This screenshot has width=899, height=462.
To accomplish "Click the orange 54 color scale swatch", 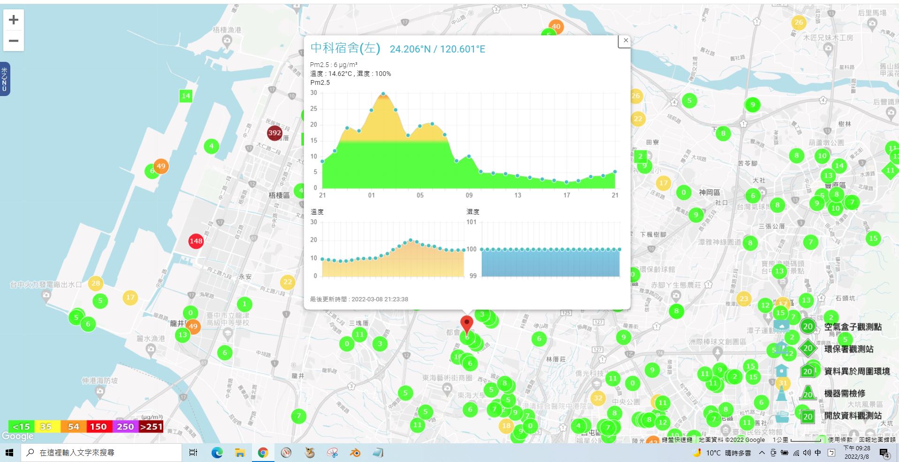I will click(73, 426).
